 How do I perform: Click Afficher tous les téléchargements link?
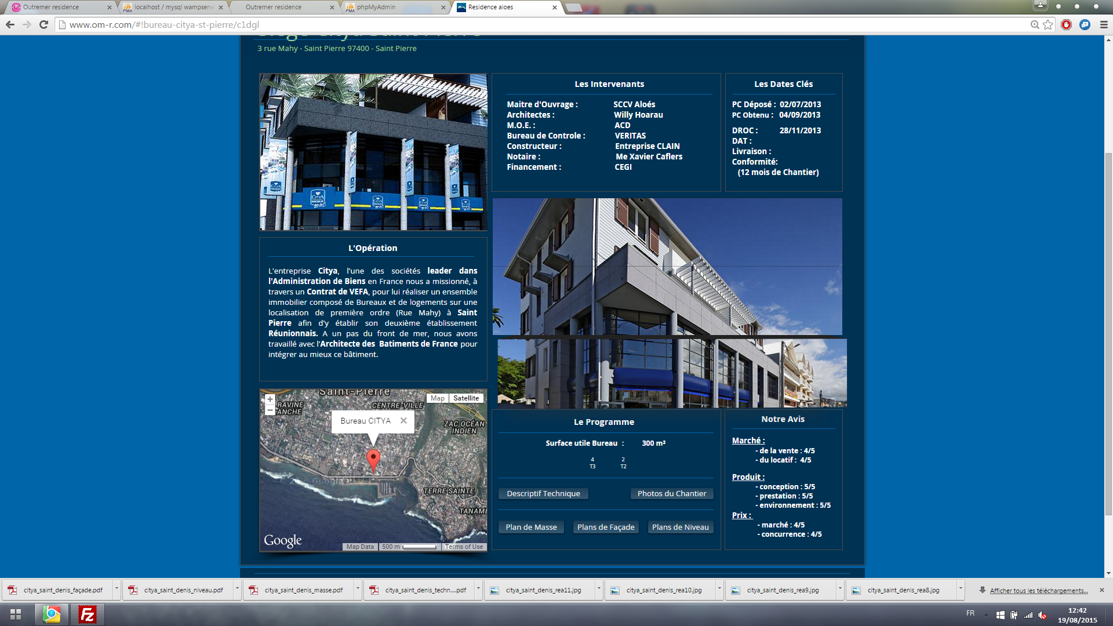[x=1039, y=591]
